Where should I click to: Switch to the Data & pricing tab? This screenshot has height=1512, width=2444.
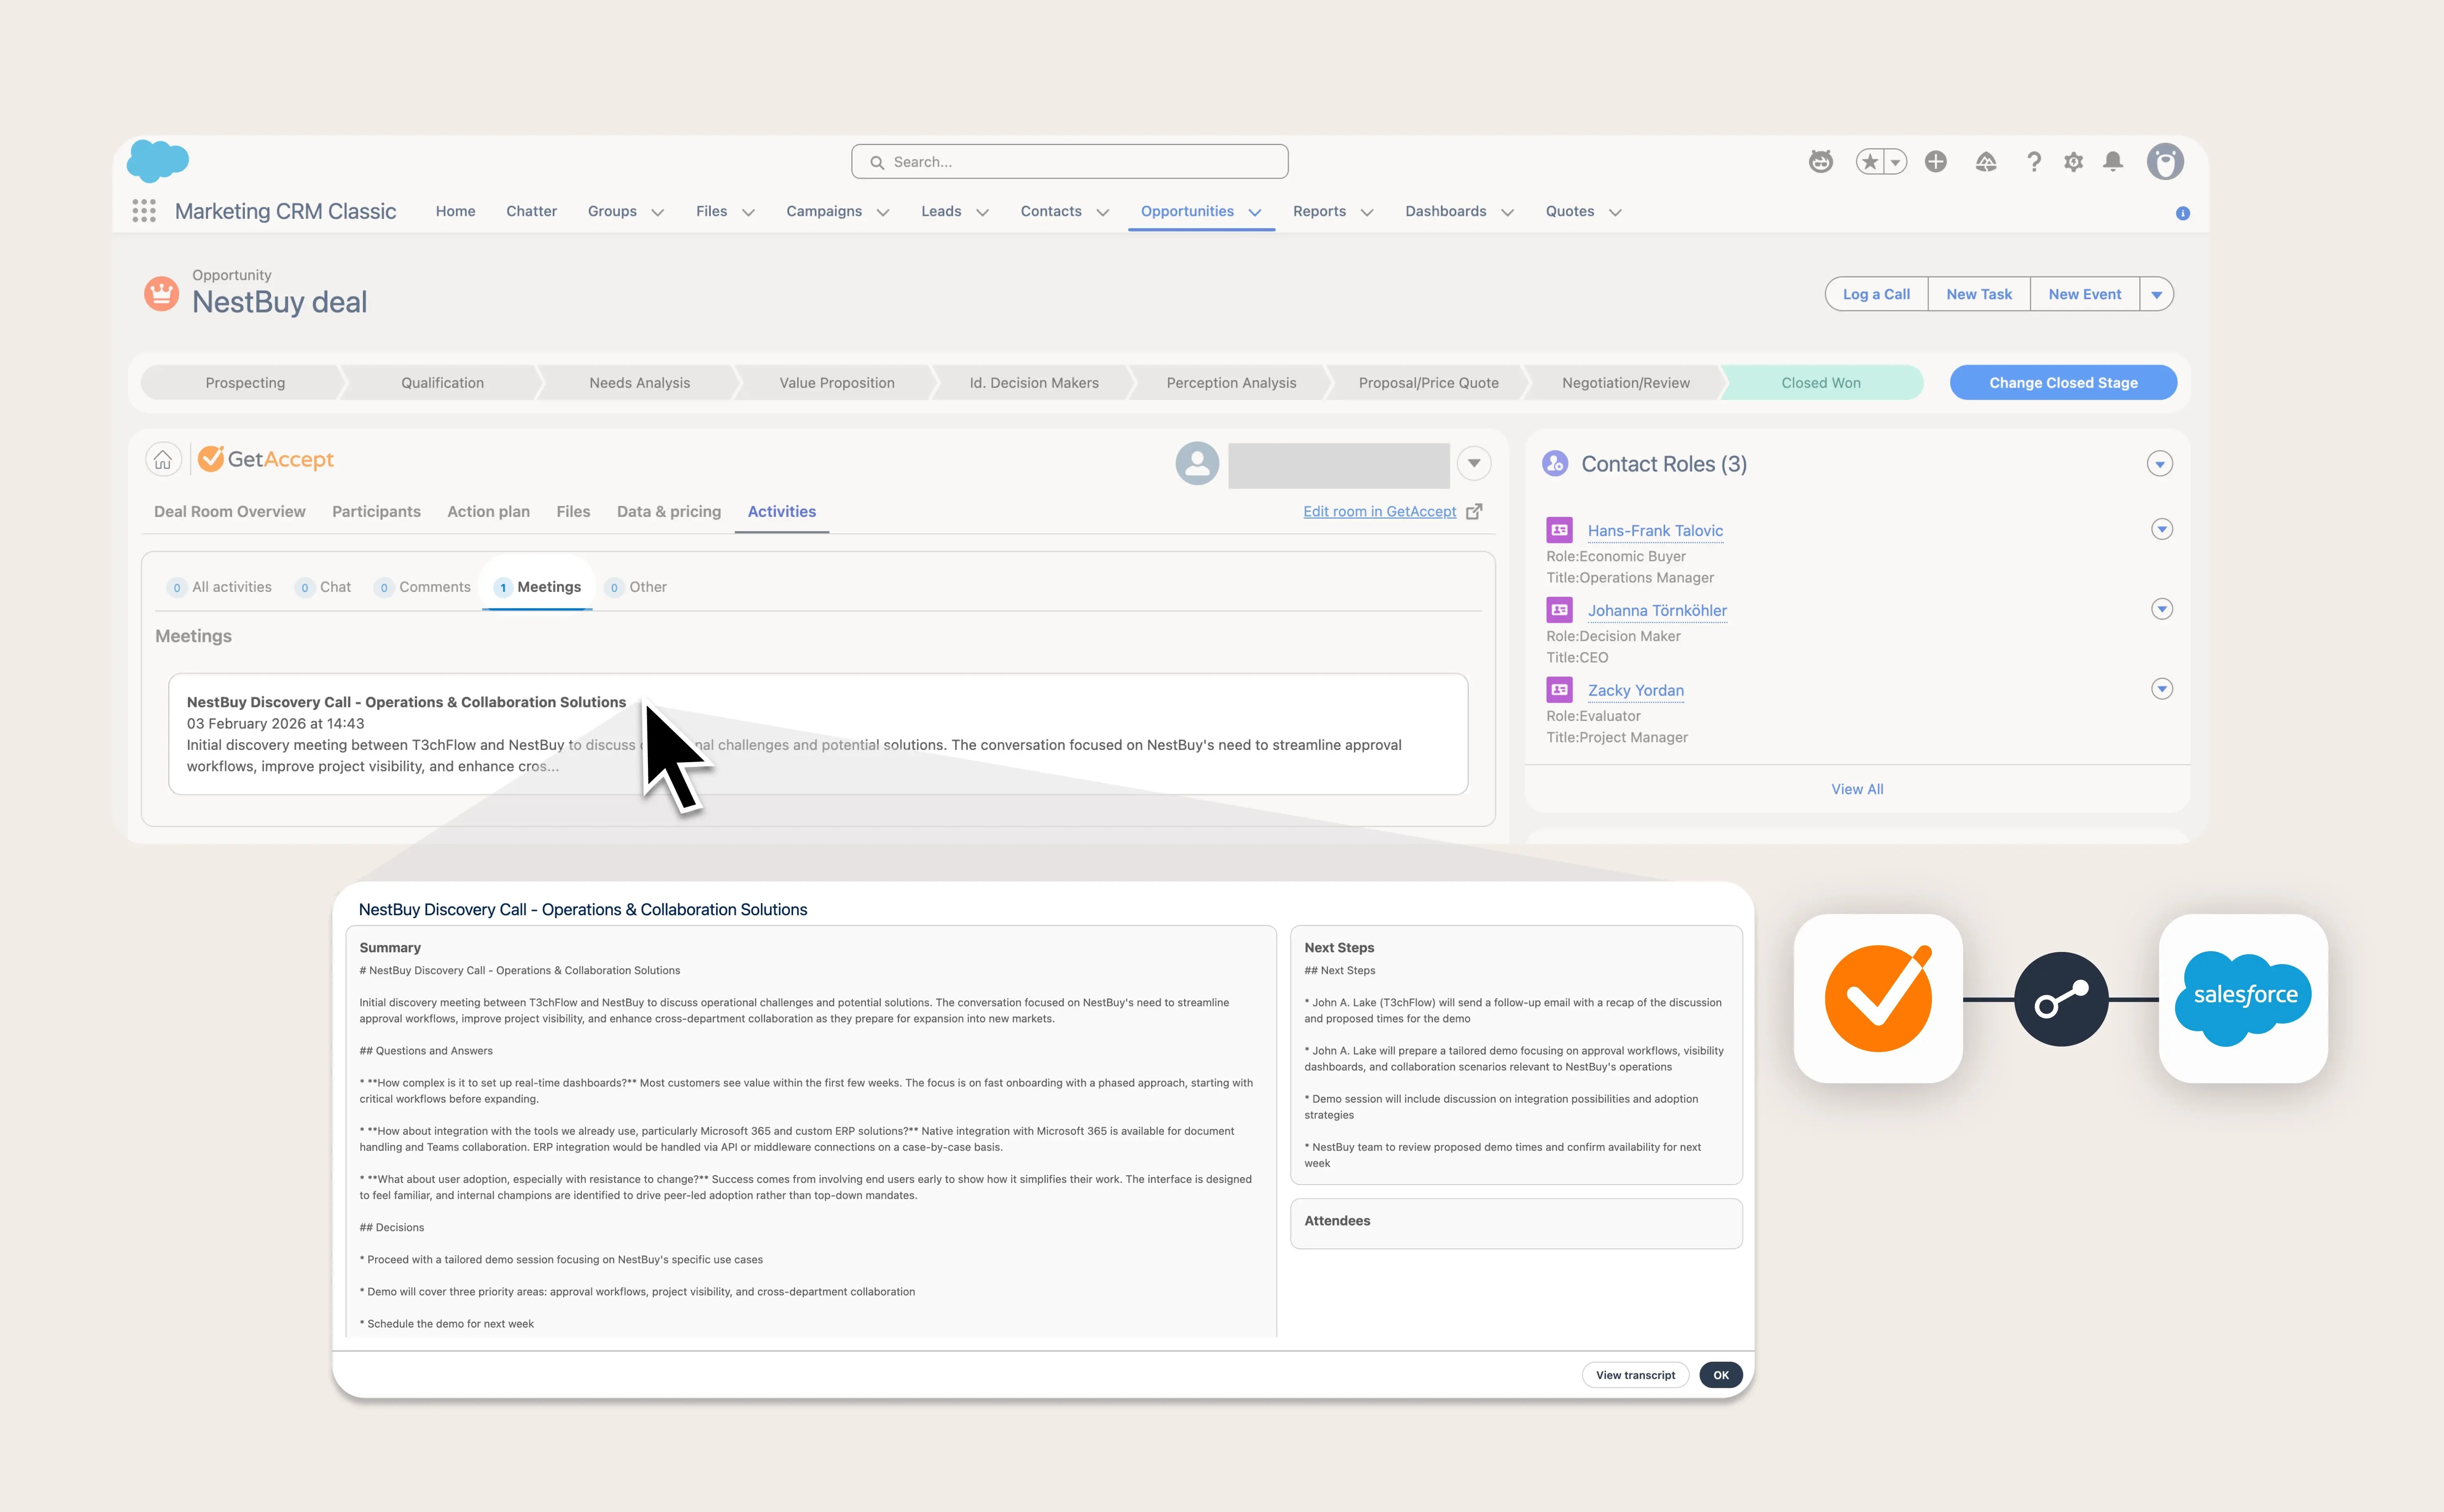[x=668, y=511]
